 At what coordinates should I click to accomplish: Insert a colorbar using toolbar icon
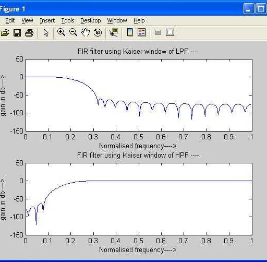tap(130, 32)
